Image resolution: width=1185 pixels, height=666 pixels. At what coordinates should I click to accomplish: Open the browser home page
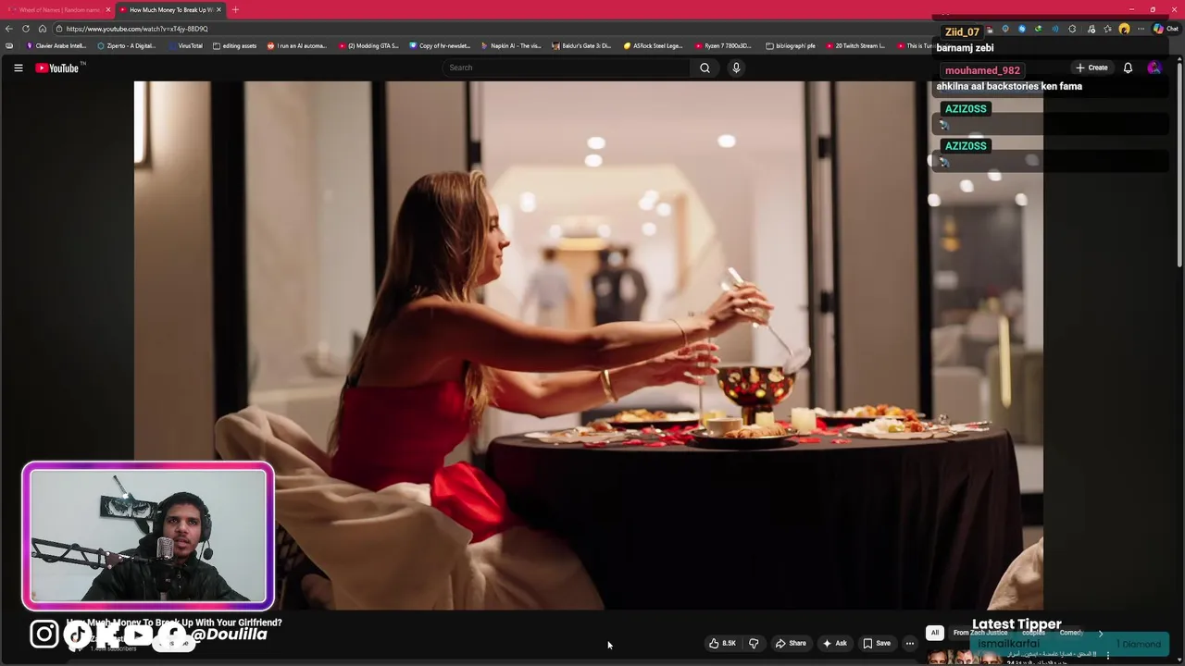(x=43, y=29)
